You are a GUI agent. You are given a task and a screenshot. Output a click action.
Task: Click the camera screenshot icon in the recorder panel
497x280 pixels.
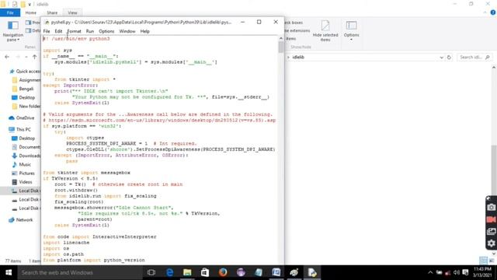point(491,208)
